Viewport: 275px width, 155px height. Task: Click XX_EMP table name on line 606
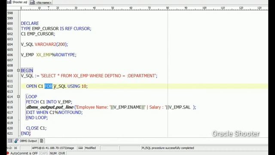44,55
